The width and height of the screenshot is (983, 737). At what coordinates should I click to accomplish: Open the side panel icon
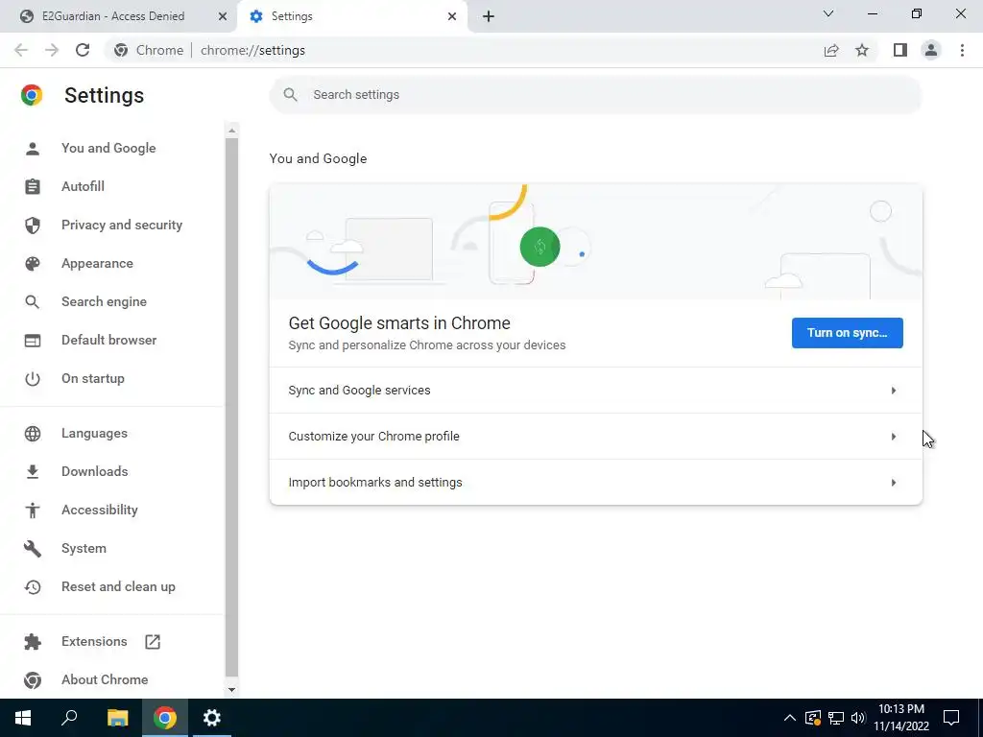(x=900, y=50)
